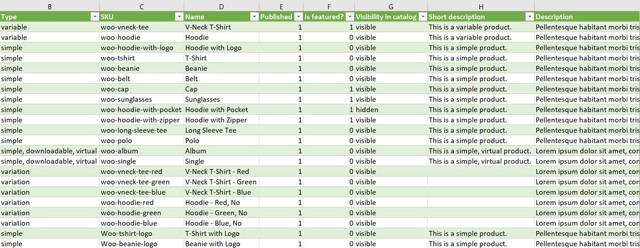
Task: Click the Beanie with Logo cell
Action: click(213, 244)
